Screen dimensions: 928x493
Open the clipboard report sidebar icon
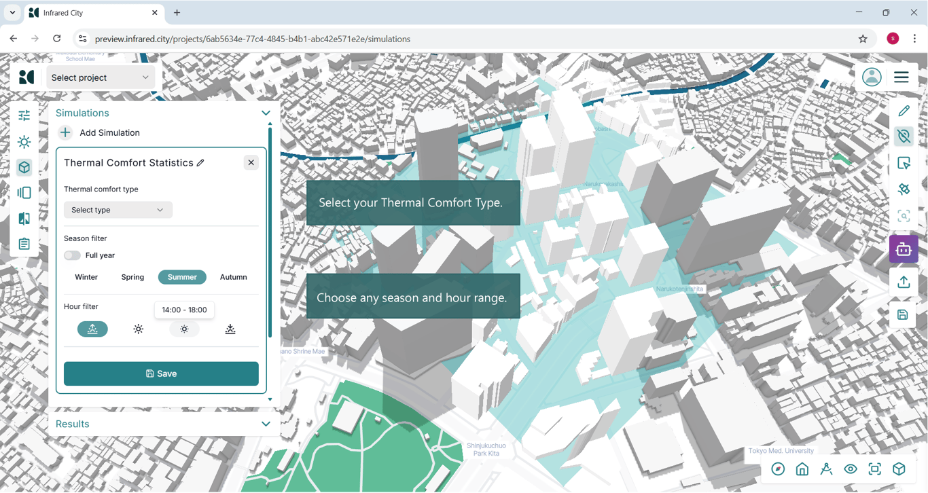click(x=24, y=244)
